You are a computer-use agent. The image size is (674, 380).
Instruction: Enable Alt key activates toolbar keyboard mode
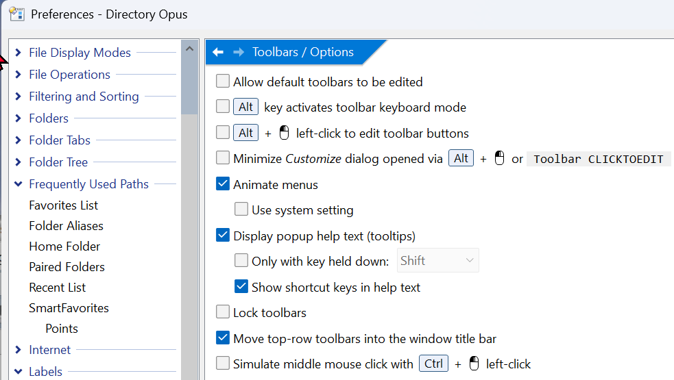tap(223, 107)
